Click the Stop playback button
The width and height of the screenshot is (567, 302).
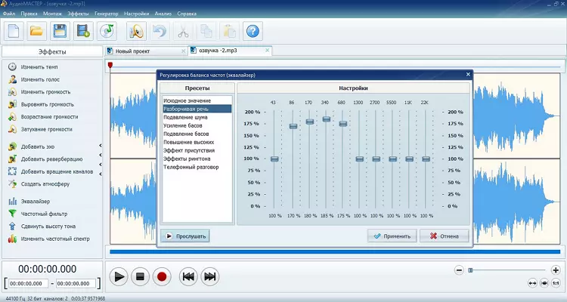(x=140, y=276)
